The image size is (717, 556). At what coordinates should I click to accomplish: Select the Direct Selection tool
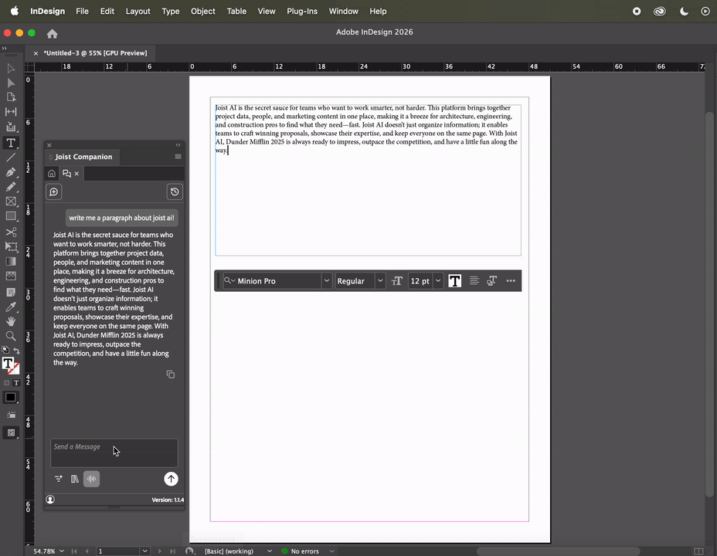click(x=11, y=83)
